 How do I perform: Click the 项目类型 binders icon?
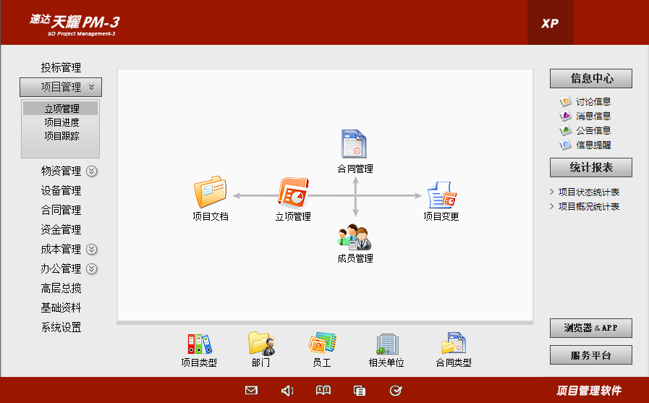point(199,343)
